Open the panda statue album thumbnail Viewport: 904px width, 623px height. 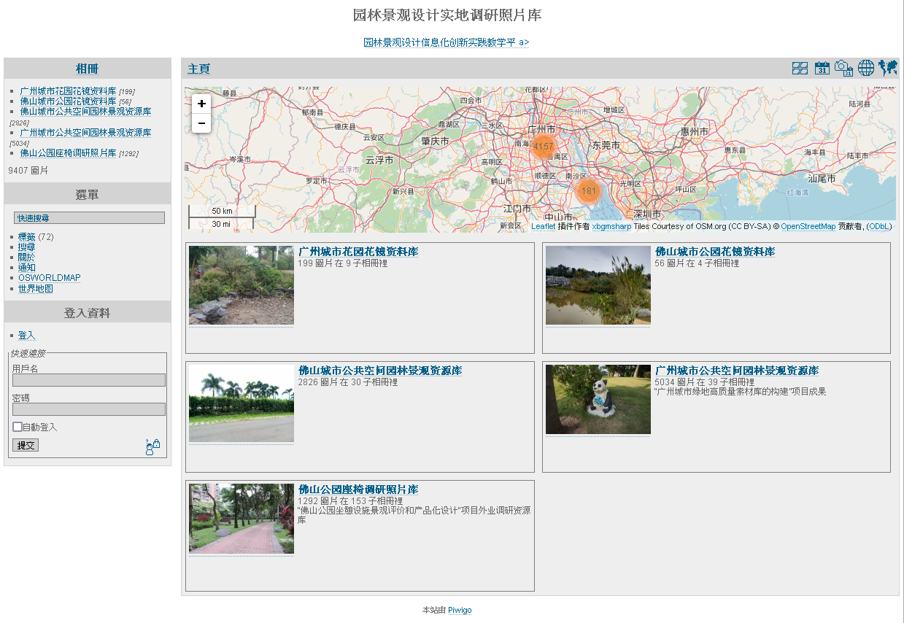tap(598, 400)
